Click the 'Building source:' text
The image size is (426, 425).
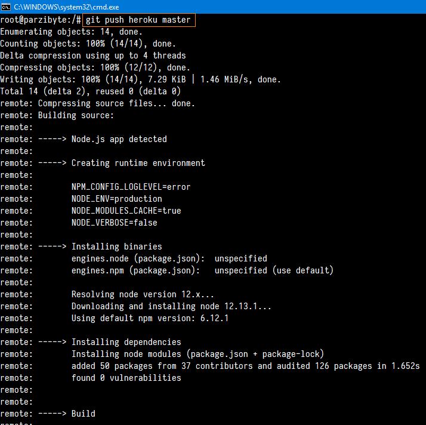click(x=76, y=115)
